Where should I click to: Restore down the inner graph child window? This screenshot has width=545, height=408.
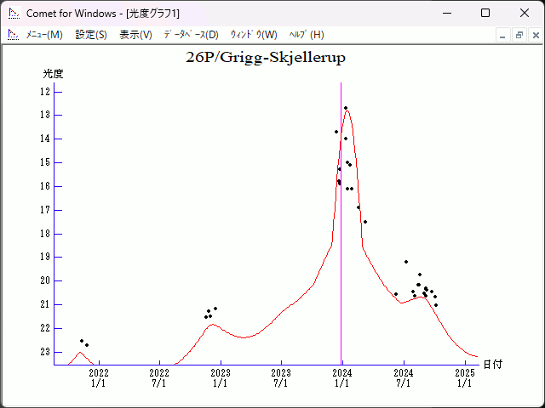tap(519, 36)
